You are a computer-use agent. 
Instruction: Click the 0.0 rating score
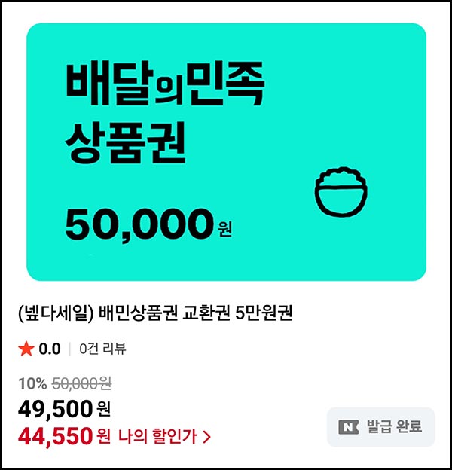point(50,349)
